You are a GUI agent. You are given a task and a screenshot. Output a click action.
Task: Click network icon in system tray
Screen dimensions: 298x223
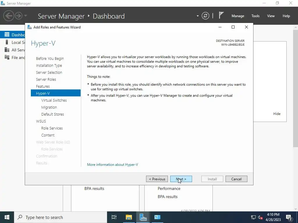pos(253,217)
